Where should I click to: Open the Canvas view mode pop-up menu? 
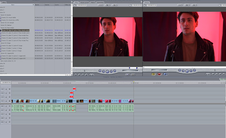pyautogui.click(x=194, y=5)
